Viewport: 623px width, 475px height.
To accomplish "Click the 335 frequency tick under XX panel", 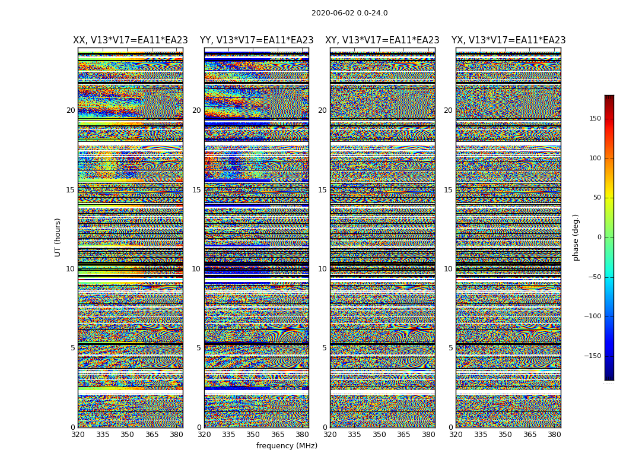I will (x=103, y=435).
